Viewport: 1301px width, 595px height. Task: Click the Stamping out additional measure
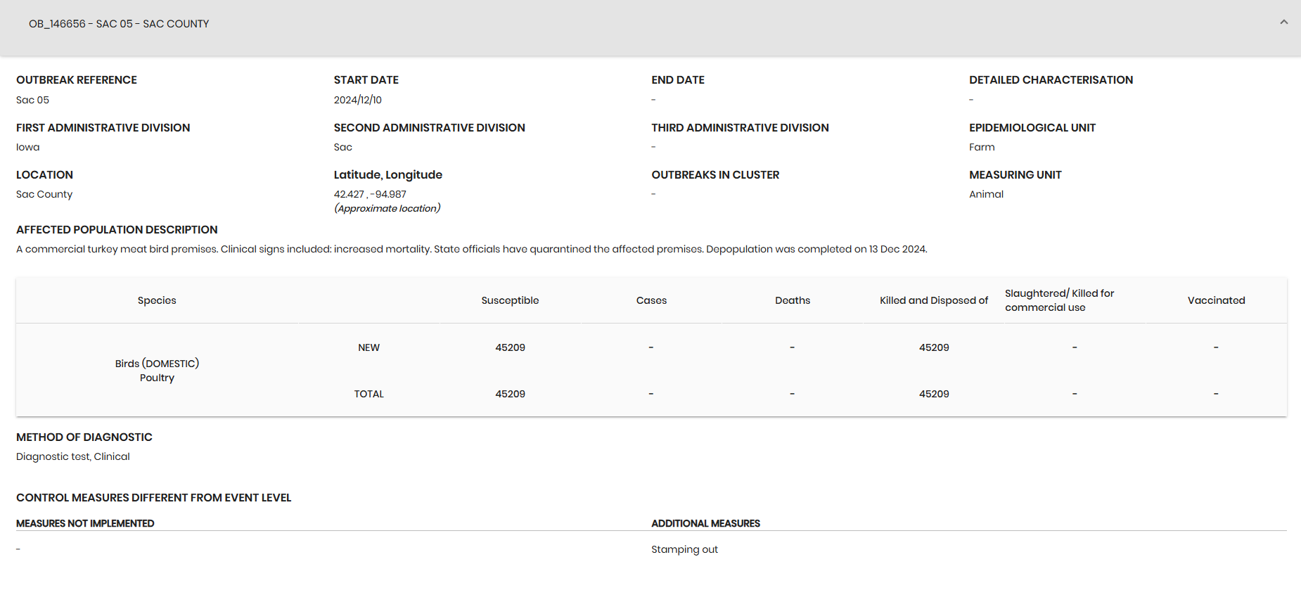(x=684, y=549)
